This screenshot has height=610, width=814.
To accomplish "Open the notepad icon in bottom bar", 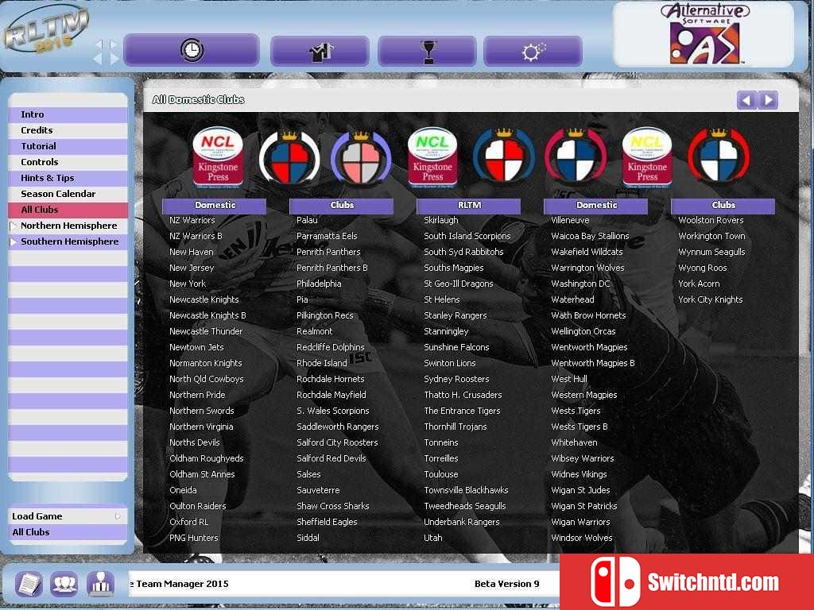I will pyautogui.click(x=29, y=584).
